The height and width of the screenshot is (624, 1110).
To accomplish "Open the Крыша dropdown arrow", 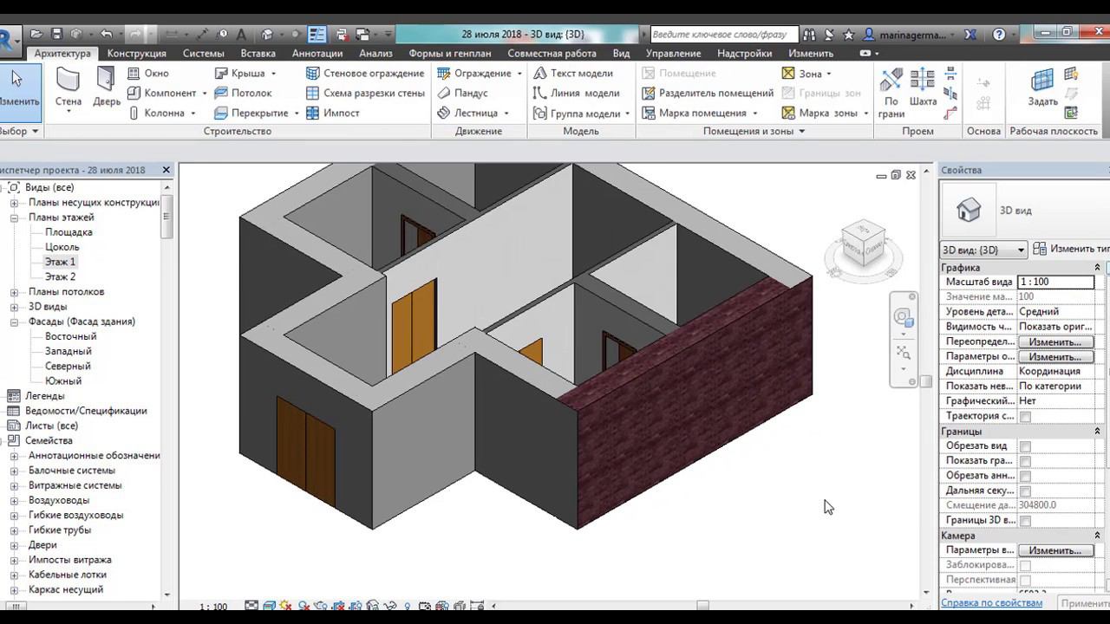I will tap(273, 74).
